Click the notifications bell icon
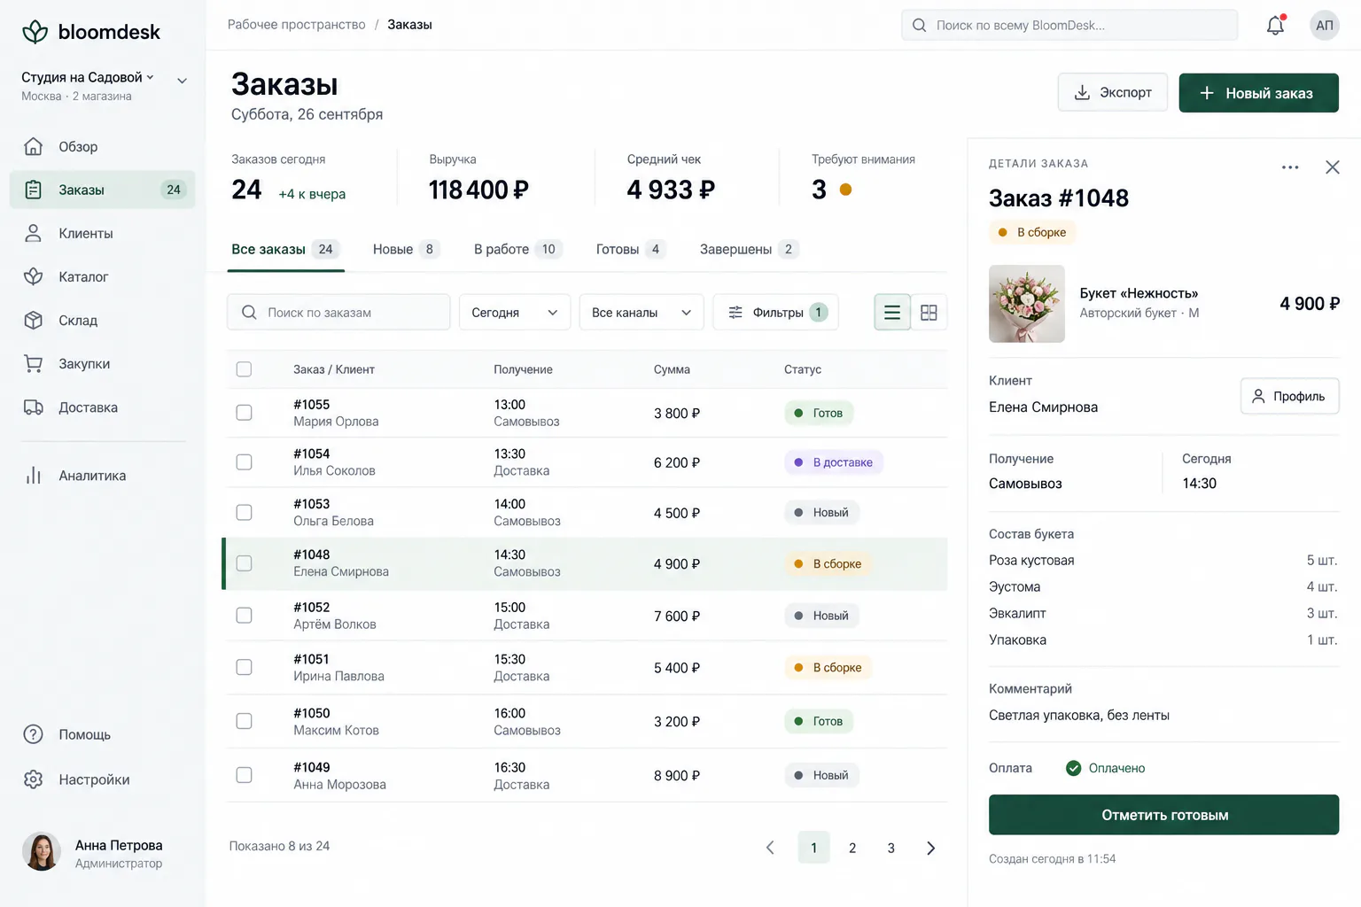Image resolution: width=1361 pixels, height=907 pixels. (1275, 25)
